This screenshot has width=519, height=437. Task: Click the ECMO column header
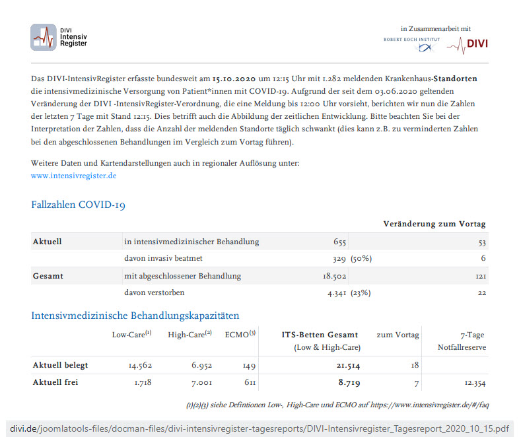(240, 335)
